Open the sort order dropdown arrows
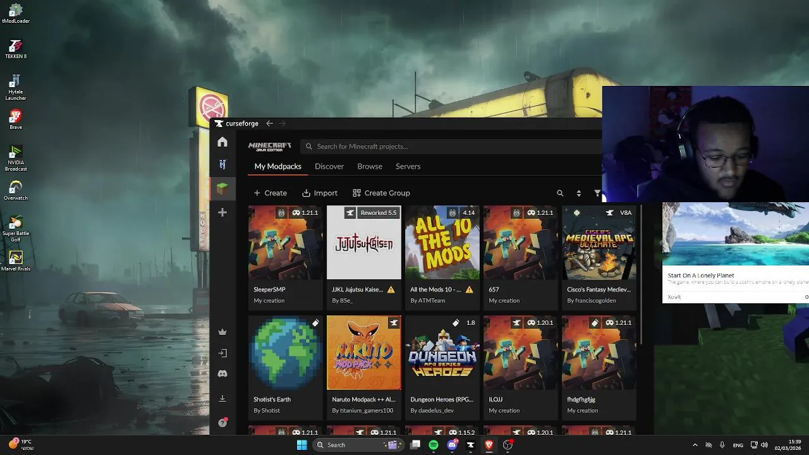This screenshot has height=455, width=809. coord(578,193)
